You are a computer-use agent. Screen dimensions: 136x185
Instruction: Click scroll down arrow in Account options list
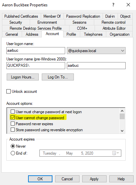[122, 131]
